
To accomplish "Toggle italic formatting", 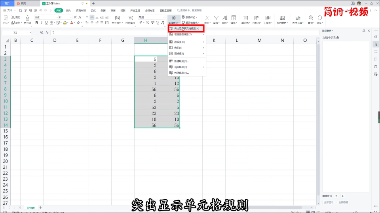I will (42, 23).
